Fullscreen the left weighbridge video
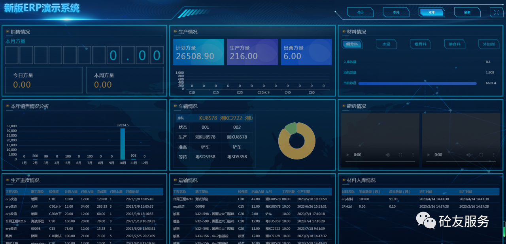Viewport: 506px width, 244px height. [x=400, y=155]
